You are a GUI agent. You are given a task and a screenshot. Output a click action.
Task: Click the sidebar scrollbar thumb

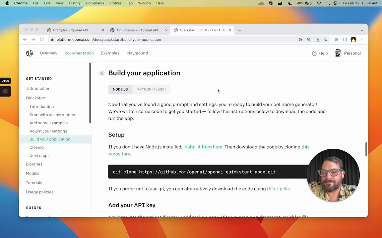pyautogui.click(x=90, y=93)
